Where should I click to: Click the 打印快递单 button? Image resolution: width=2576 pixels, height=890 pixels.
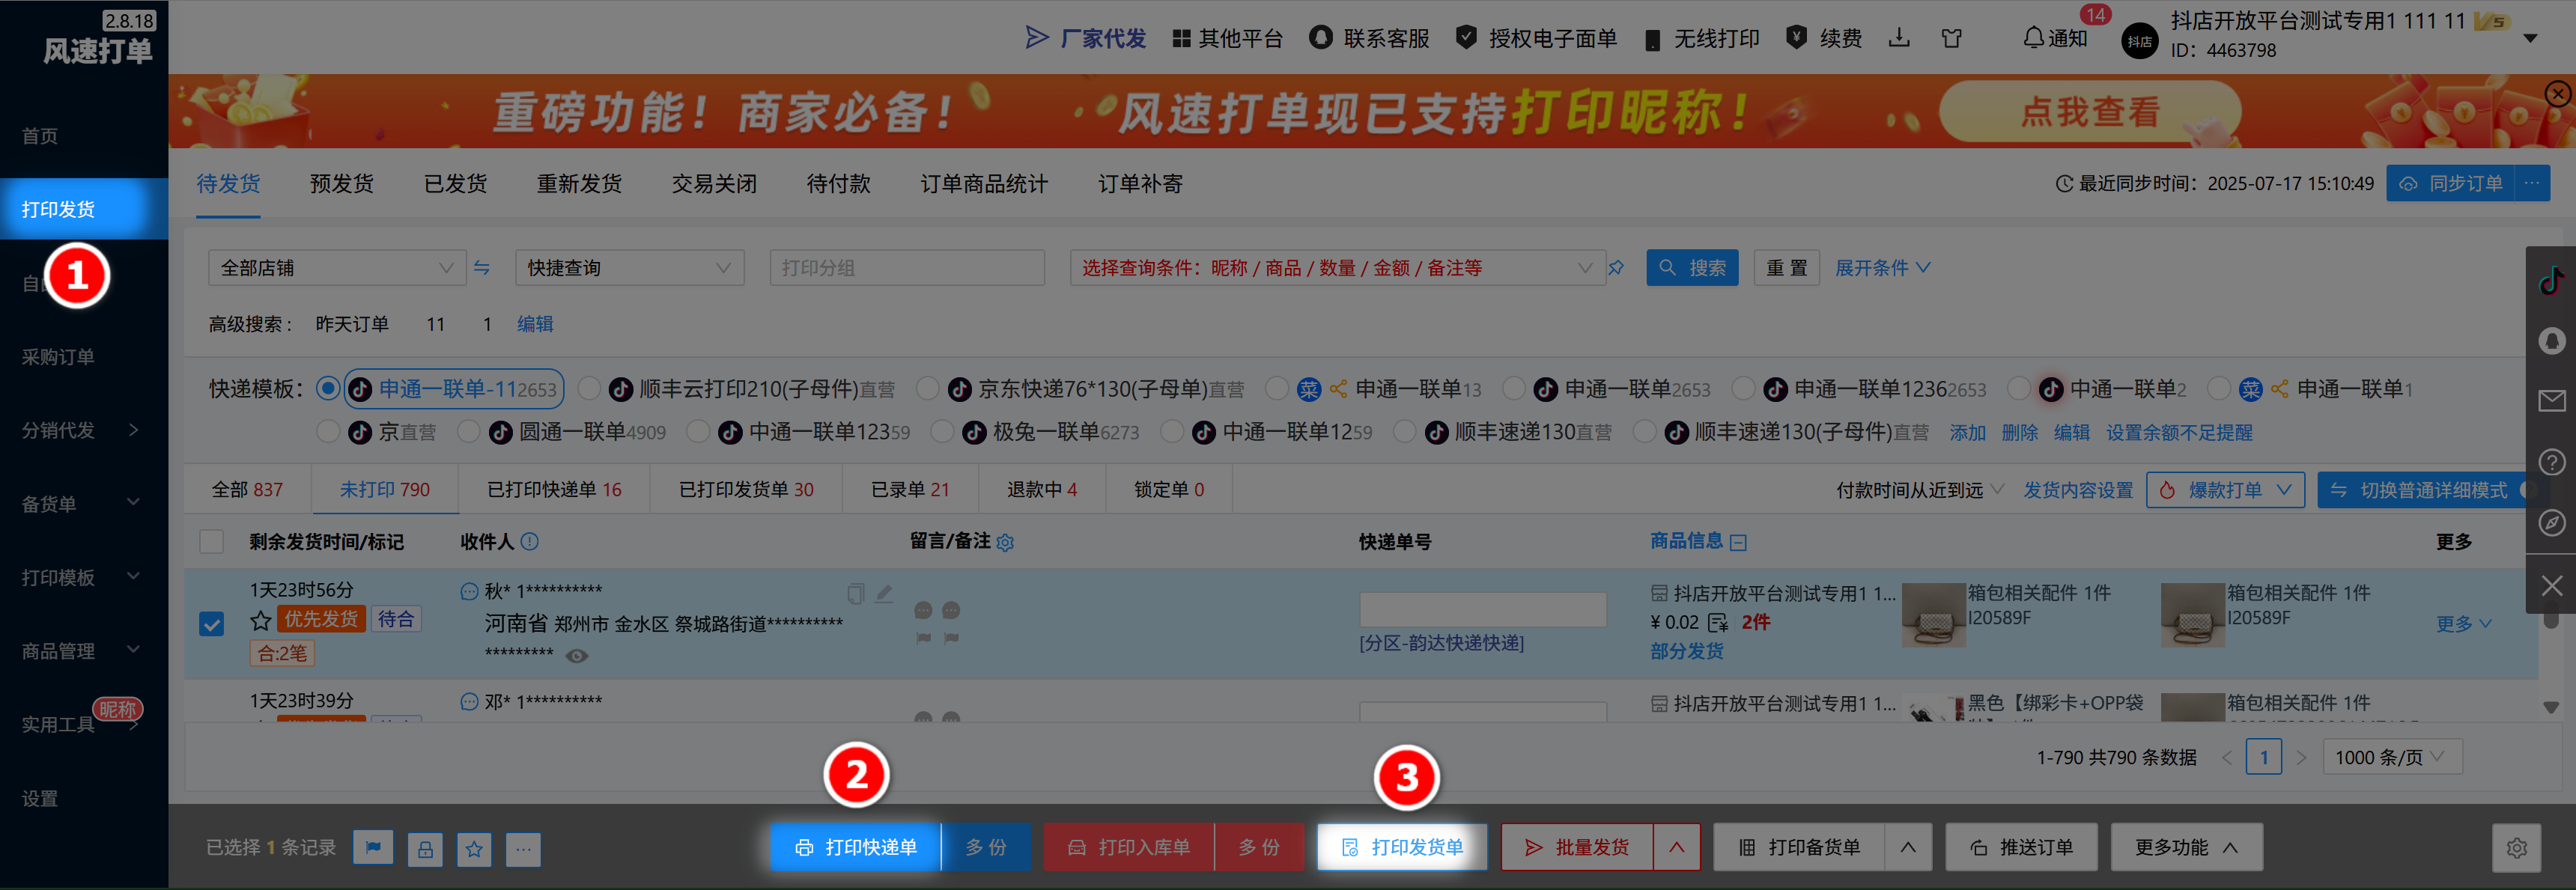(x=856, y=847)
